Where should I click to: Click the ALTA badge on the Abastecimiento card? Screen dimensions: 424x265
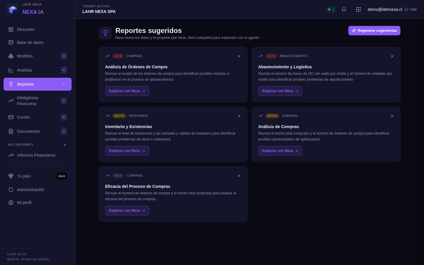pos(271,56)
